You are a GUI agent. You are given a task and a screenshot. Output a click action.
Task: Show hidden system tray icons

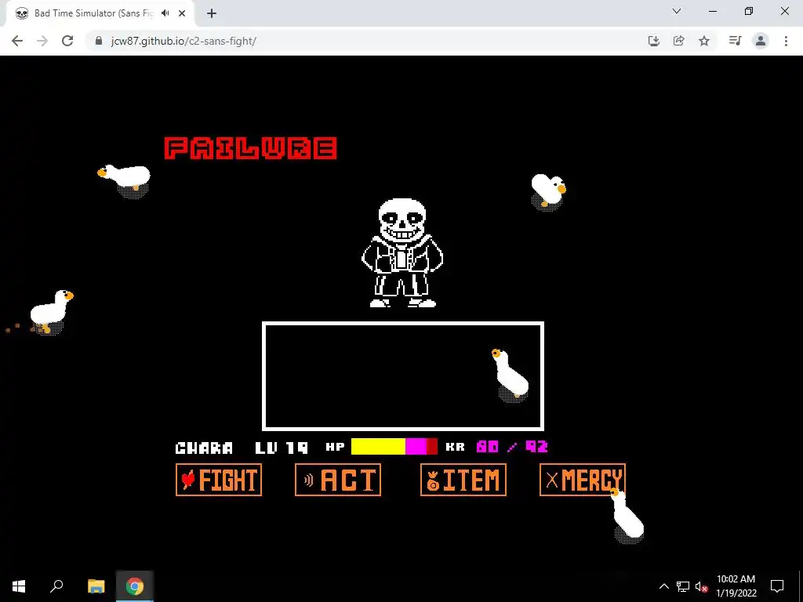pos(663,586)
